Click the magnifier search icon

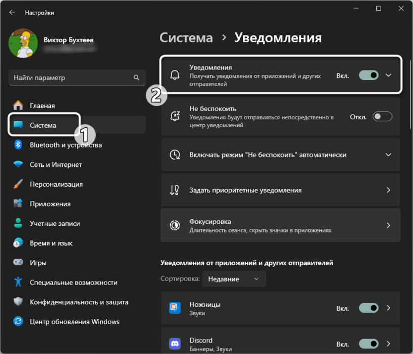pyautogui.click(x=136, y=77)
